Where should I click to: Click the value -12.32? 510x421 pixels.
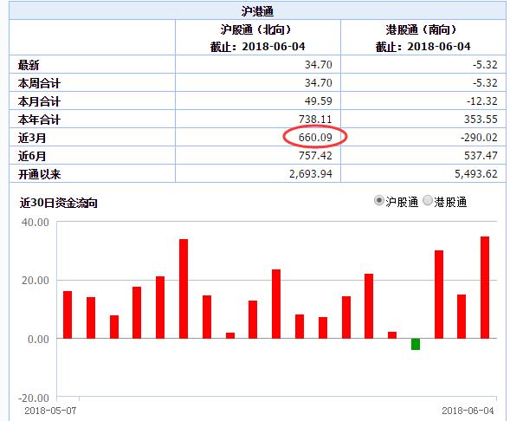point(482,100)
